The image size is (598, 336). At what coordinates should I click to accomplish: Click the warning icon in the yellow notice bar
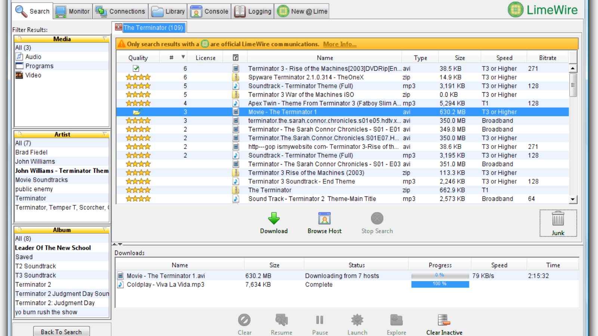point(121,44)
